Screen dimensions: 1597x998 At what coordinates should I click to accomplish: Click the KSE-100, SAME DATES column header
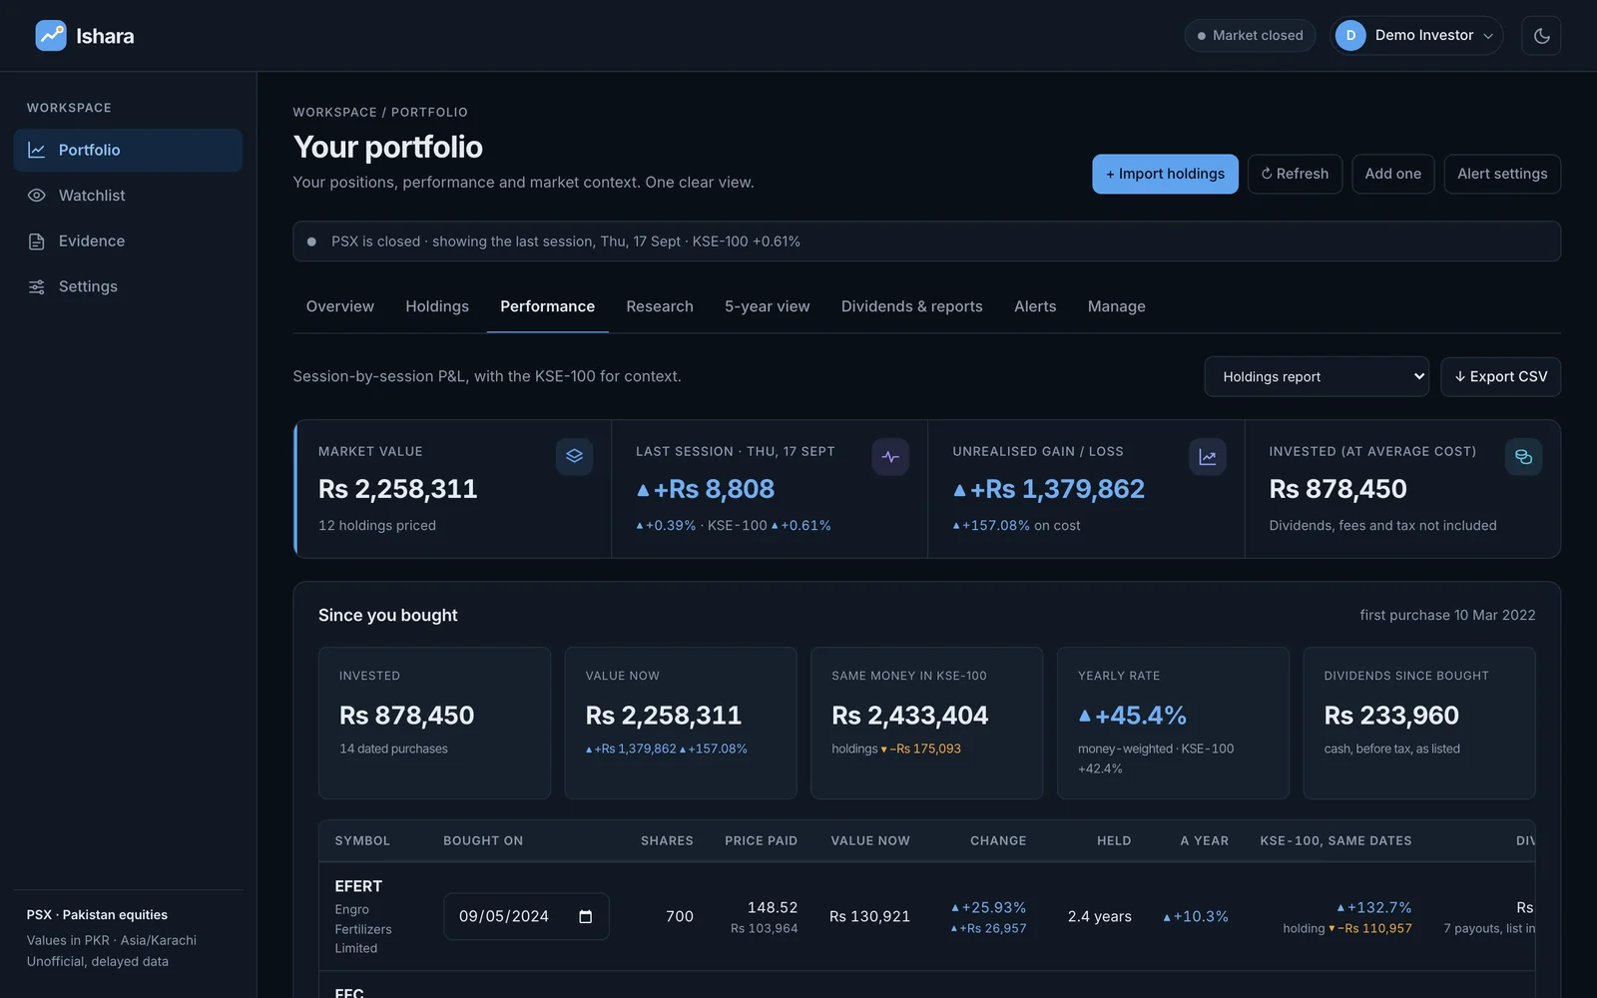1335,841
